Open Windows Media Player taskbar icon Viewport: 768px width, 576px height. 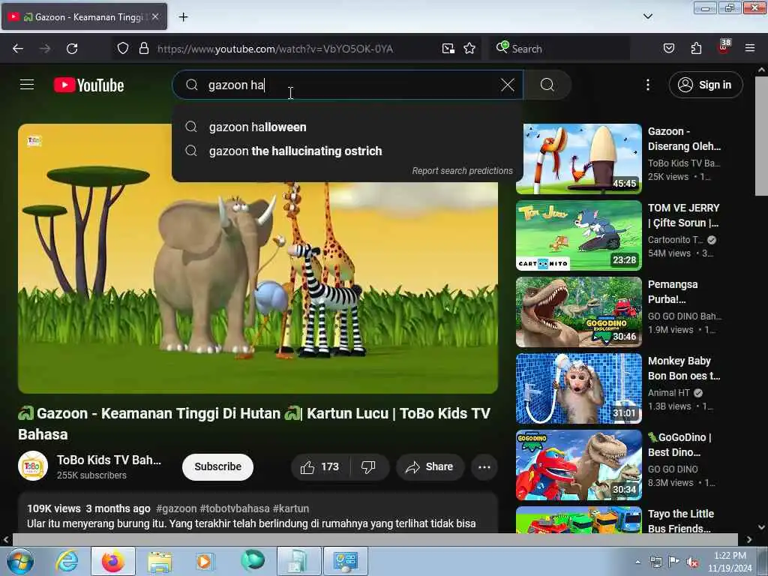pos(204,561)
